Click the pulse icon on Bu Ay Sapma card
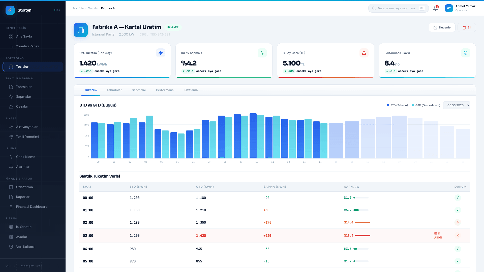 pyautogui.click(x=262, y=53)
